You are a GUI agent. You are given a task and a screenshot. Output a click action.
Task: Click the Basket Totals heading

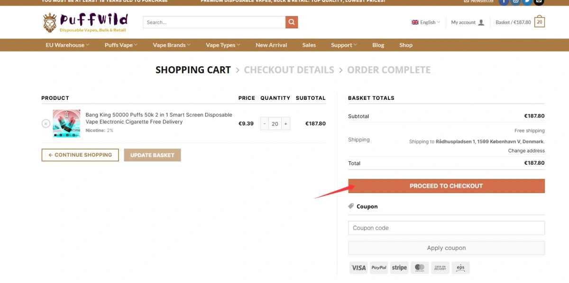point(371,98)
